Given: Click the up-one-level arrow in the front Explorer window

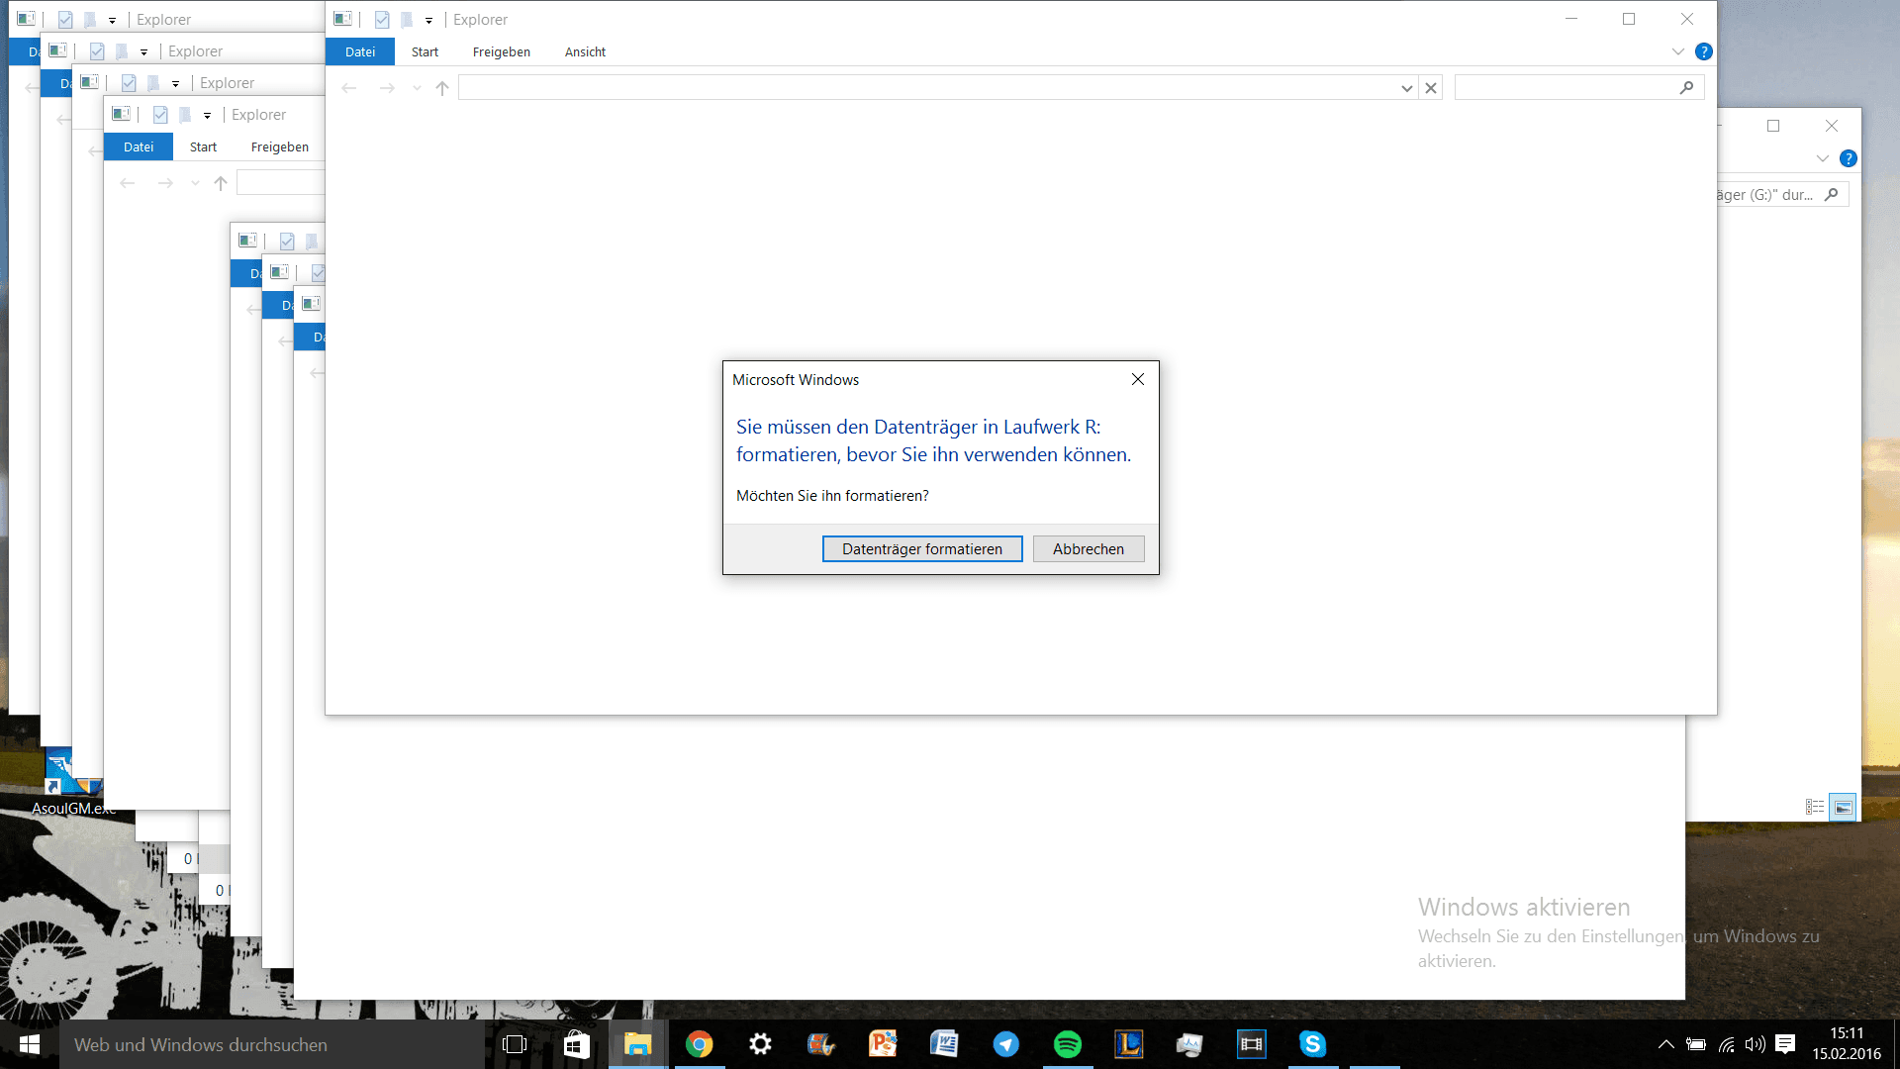Looking at the screenshot, I should click(442, 88).
